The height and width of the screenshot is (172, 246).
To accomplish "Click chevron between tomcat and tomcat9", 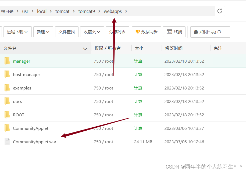I will pyautogui.click(x=74, y=11).
